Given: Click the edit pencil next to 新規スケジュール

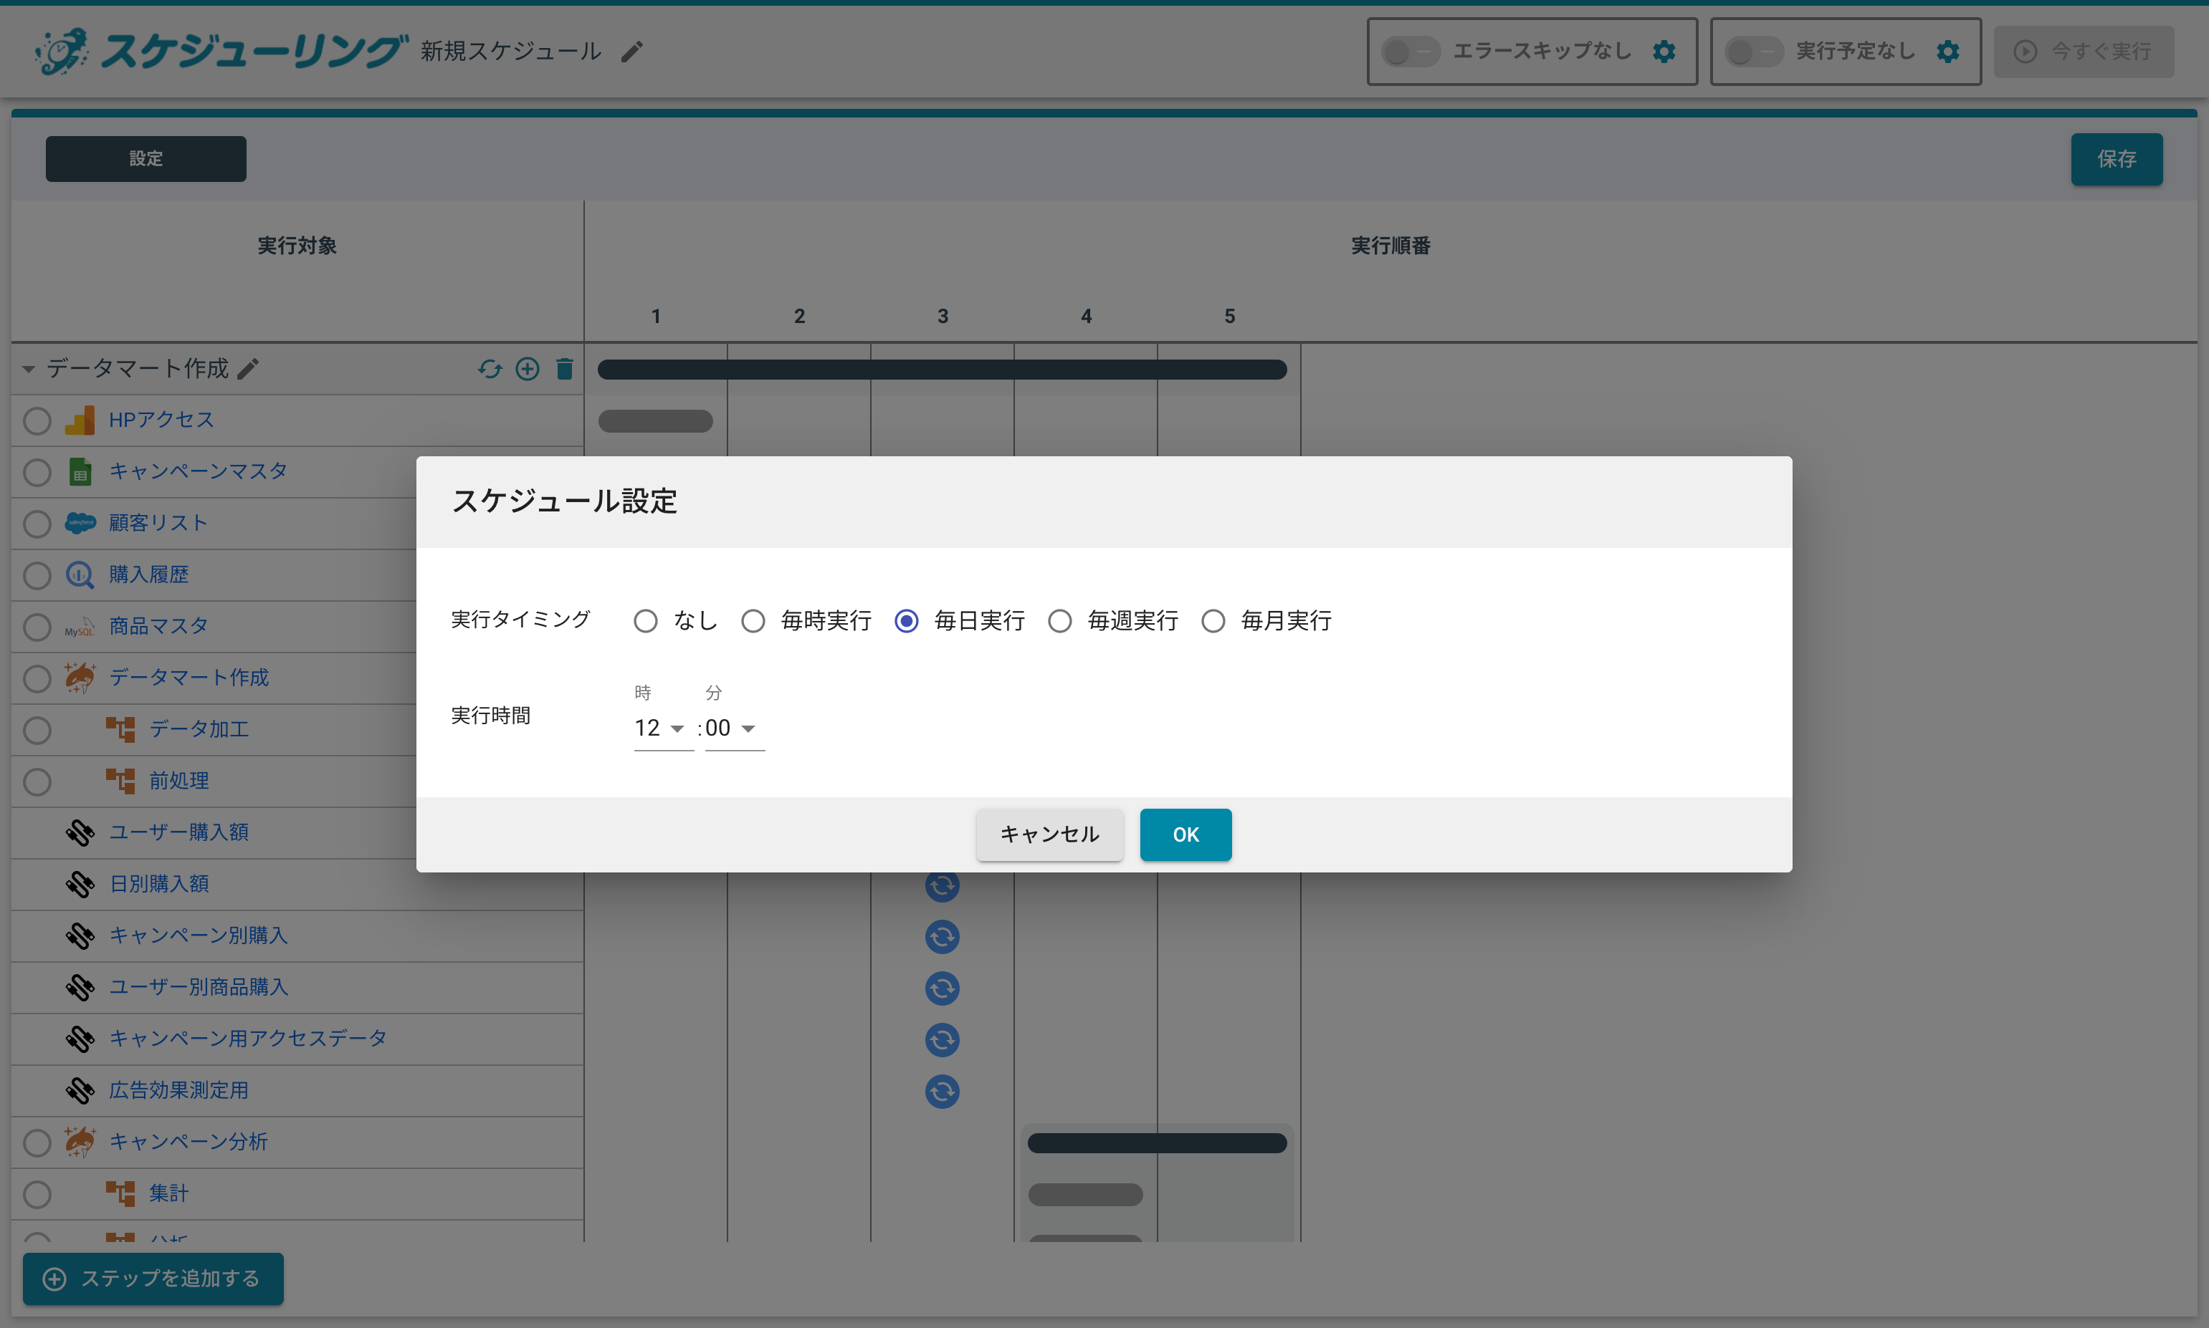Looking at the screenshot, I should point(632,51).
